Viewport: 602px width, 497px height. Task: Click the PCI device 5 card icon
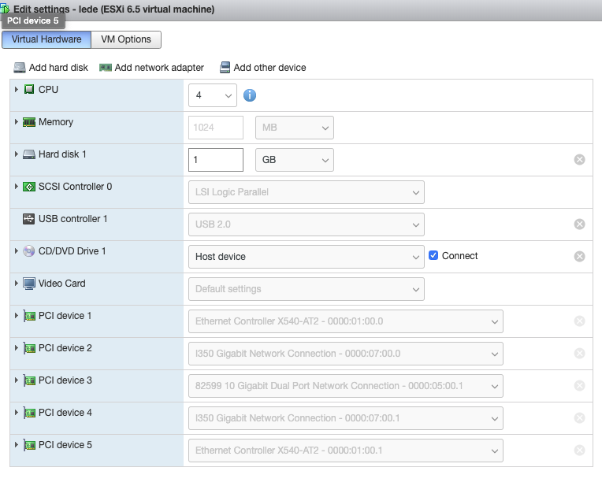point(29,445)
